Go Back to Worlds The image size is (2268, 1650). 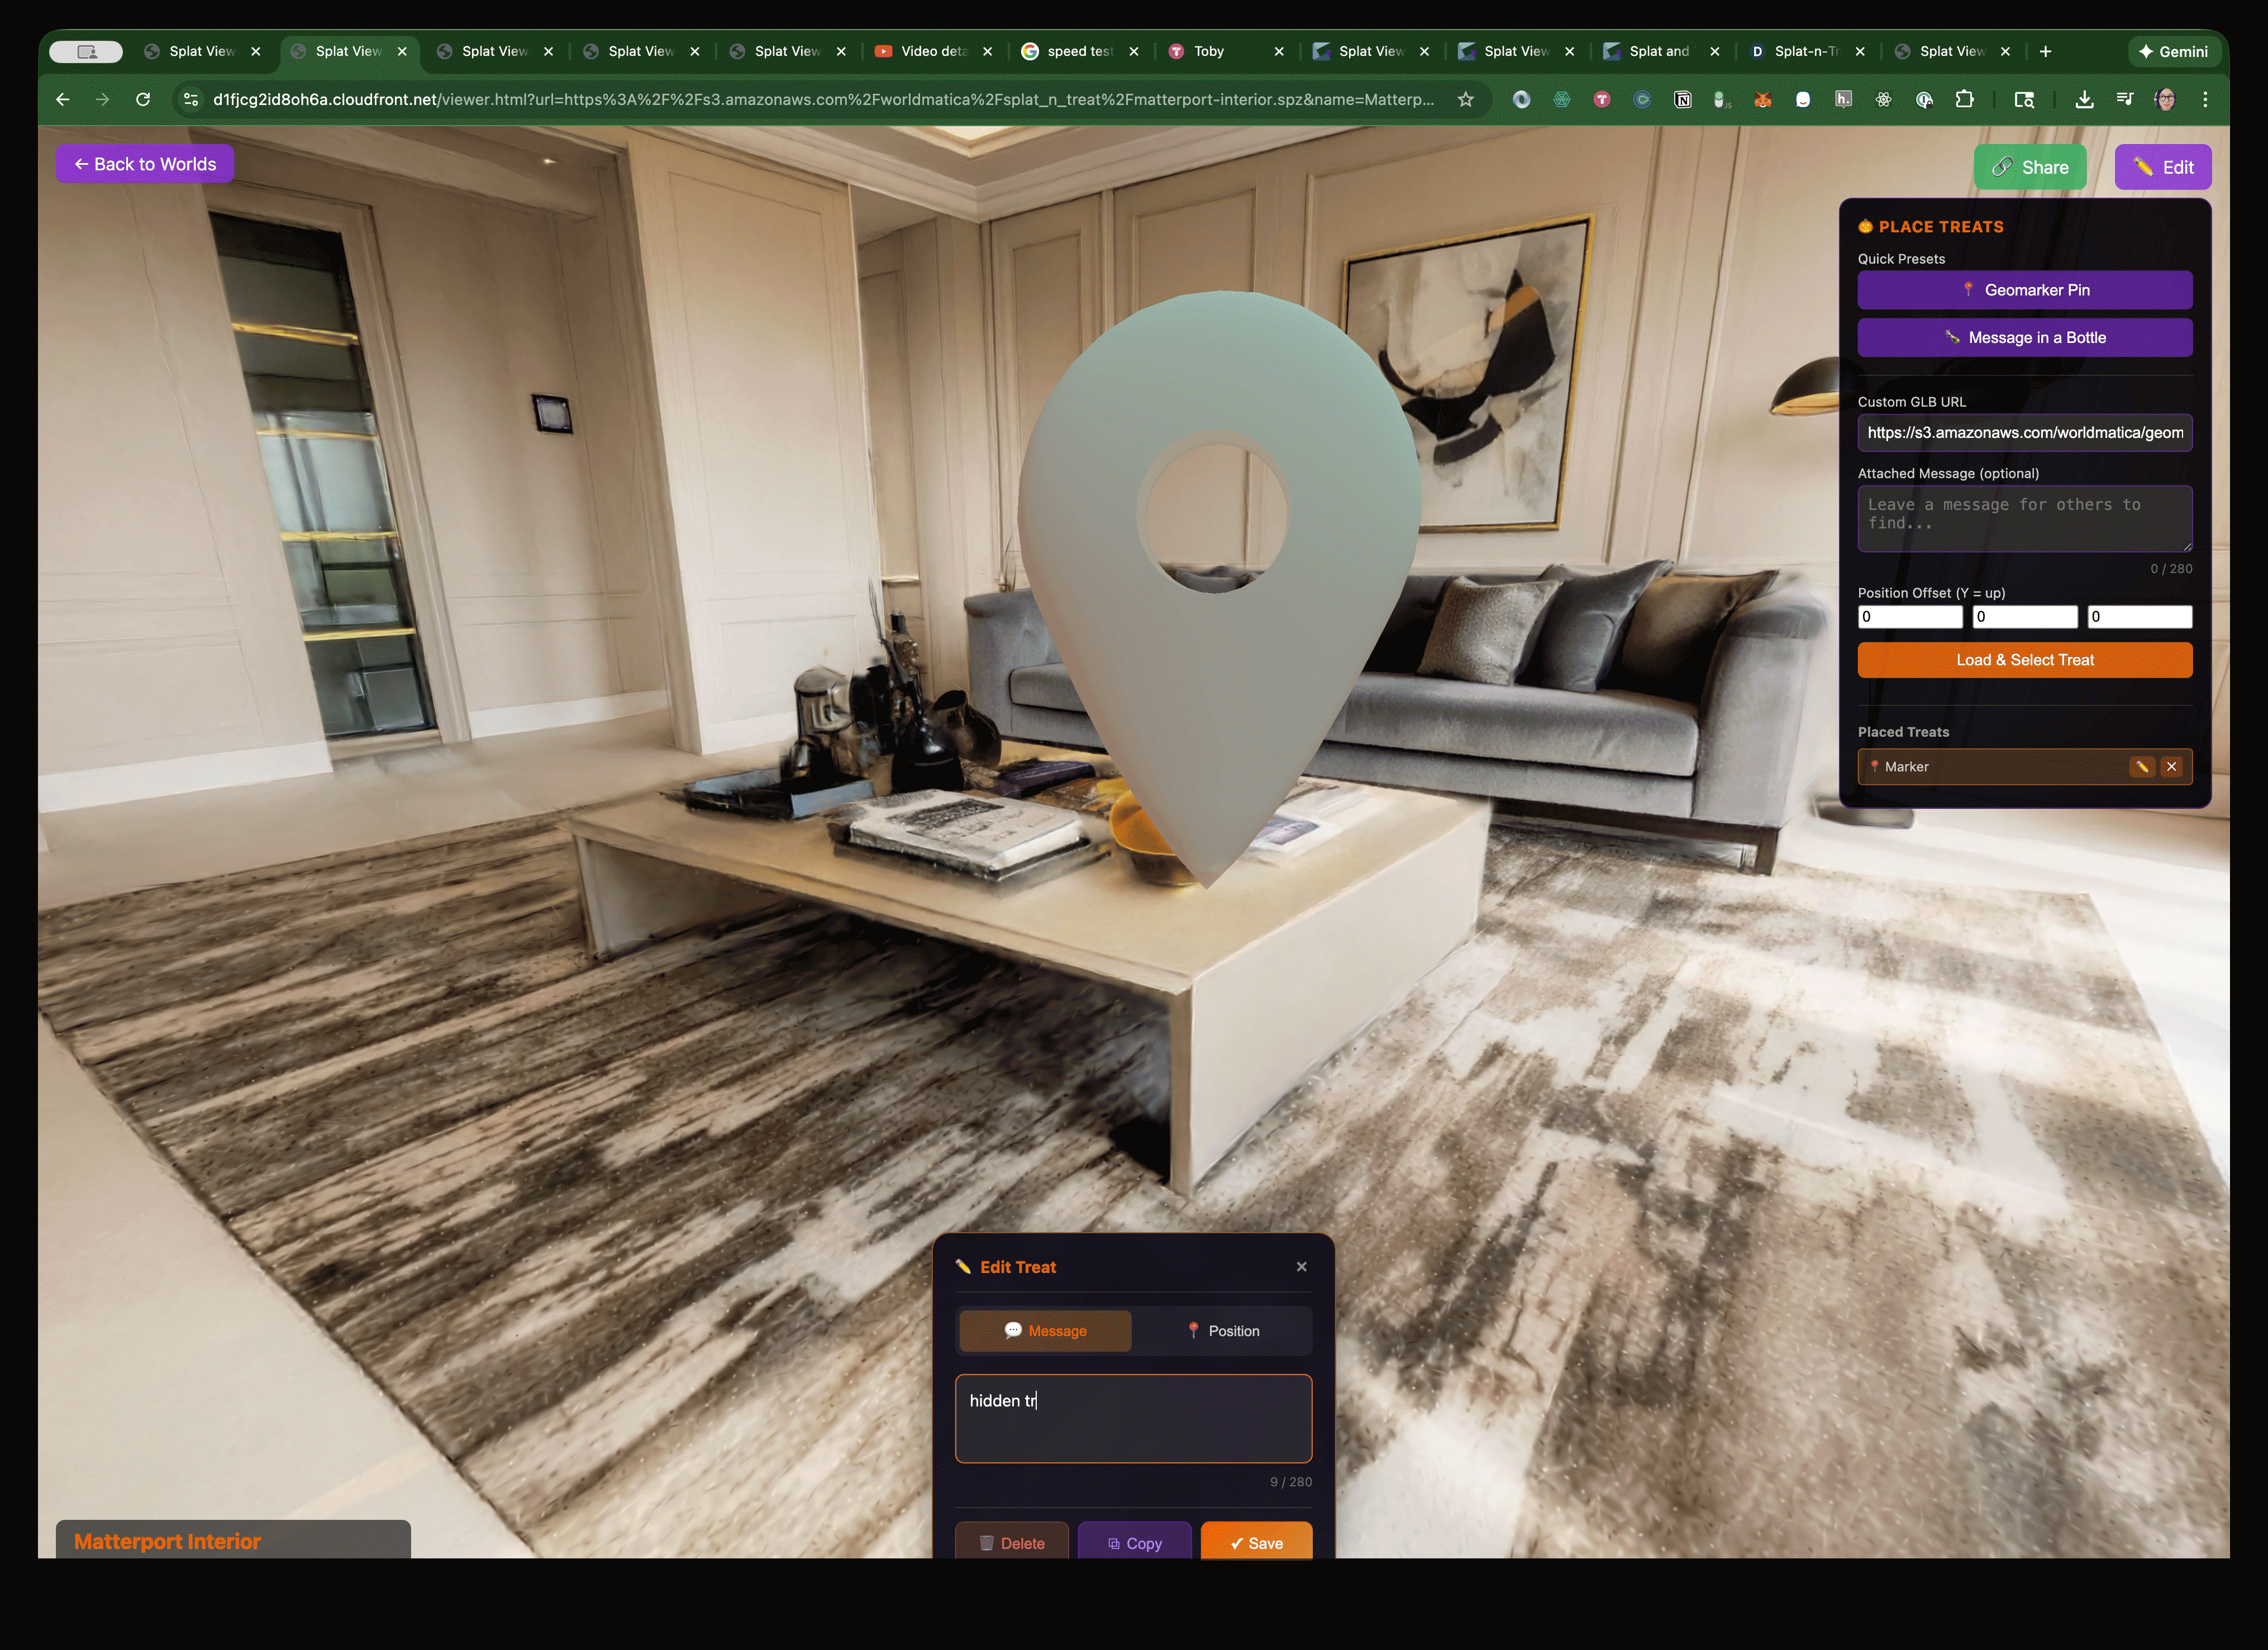(x=145, y=164)
